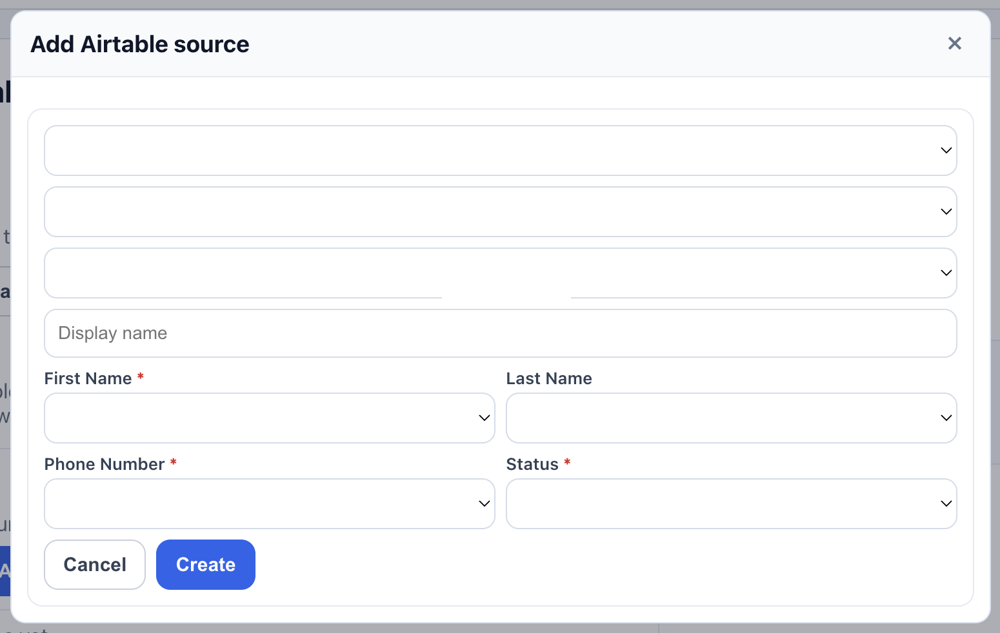Click the Cancel button

coord(95,565)
